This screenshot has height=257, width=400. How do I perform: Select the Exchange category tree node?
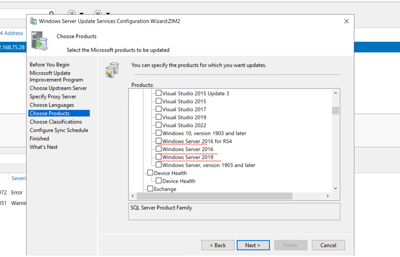(x=165, y=189)
